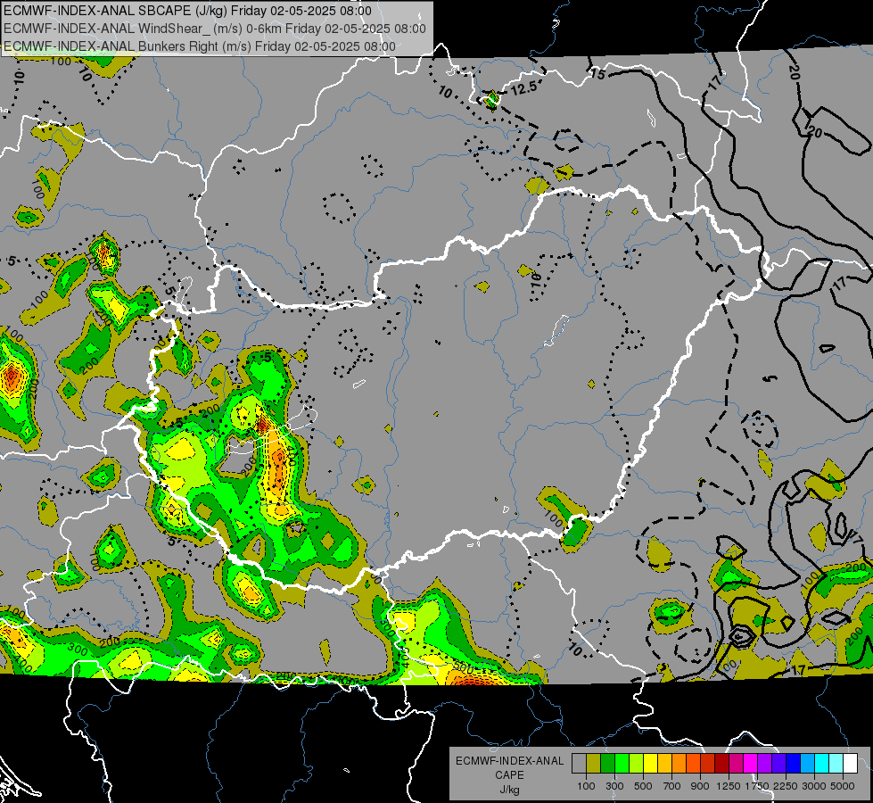873x803 pixels.
Task: Click the 3000 tick label in the legend
Action: 814,786
